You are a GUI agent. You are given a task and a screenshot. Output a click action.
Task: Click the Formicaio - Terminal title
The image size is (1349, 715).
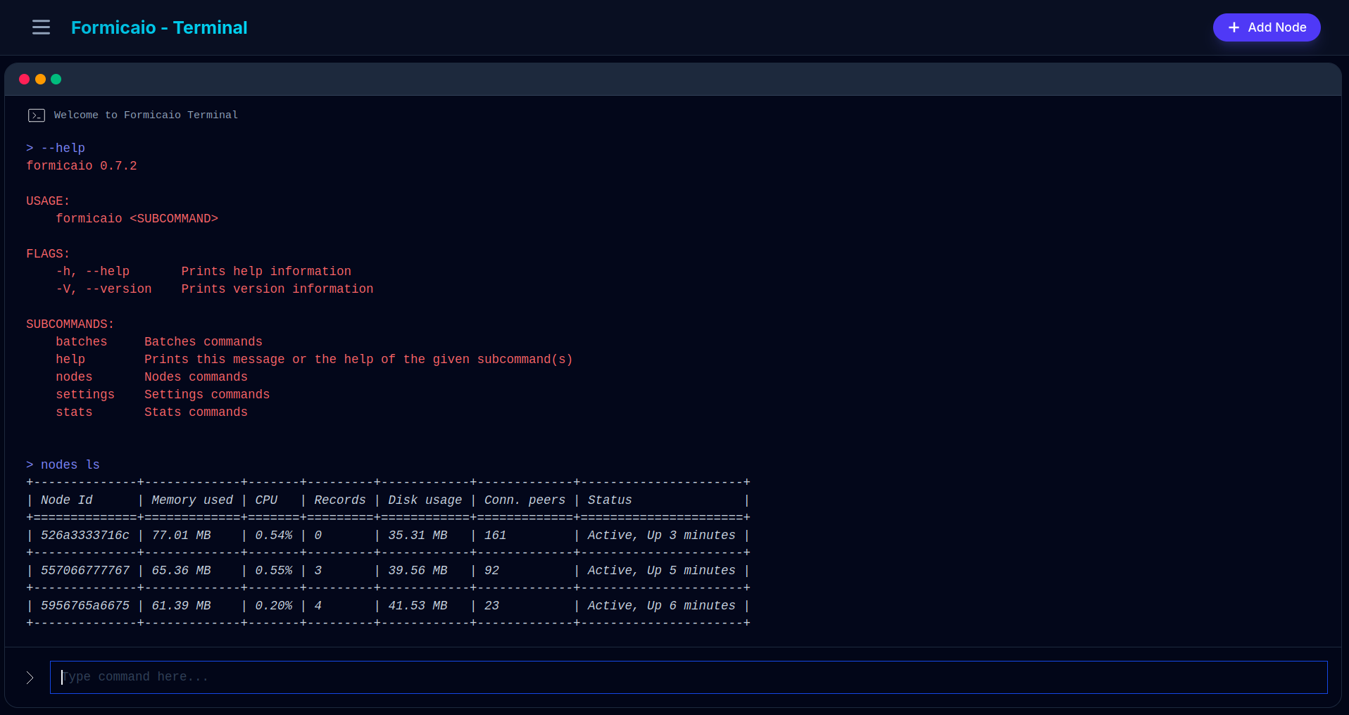(159, 27)
